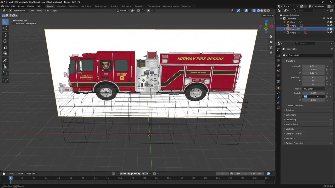Expand the Viewport Display panel

coord(294,134)
